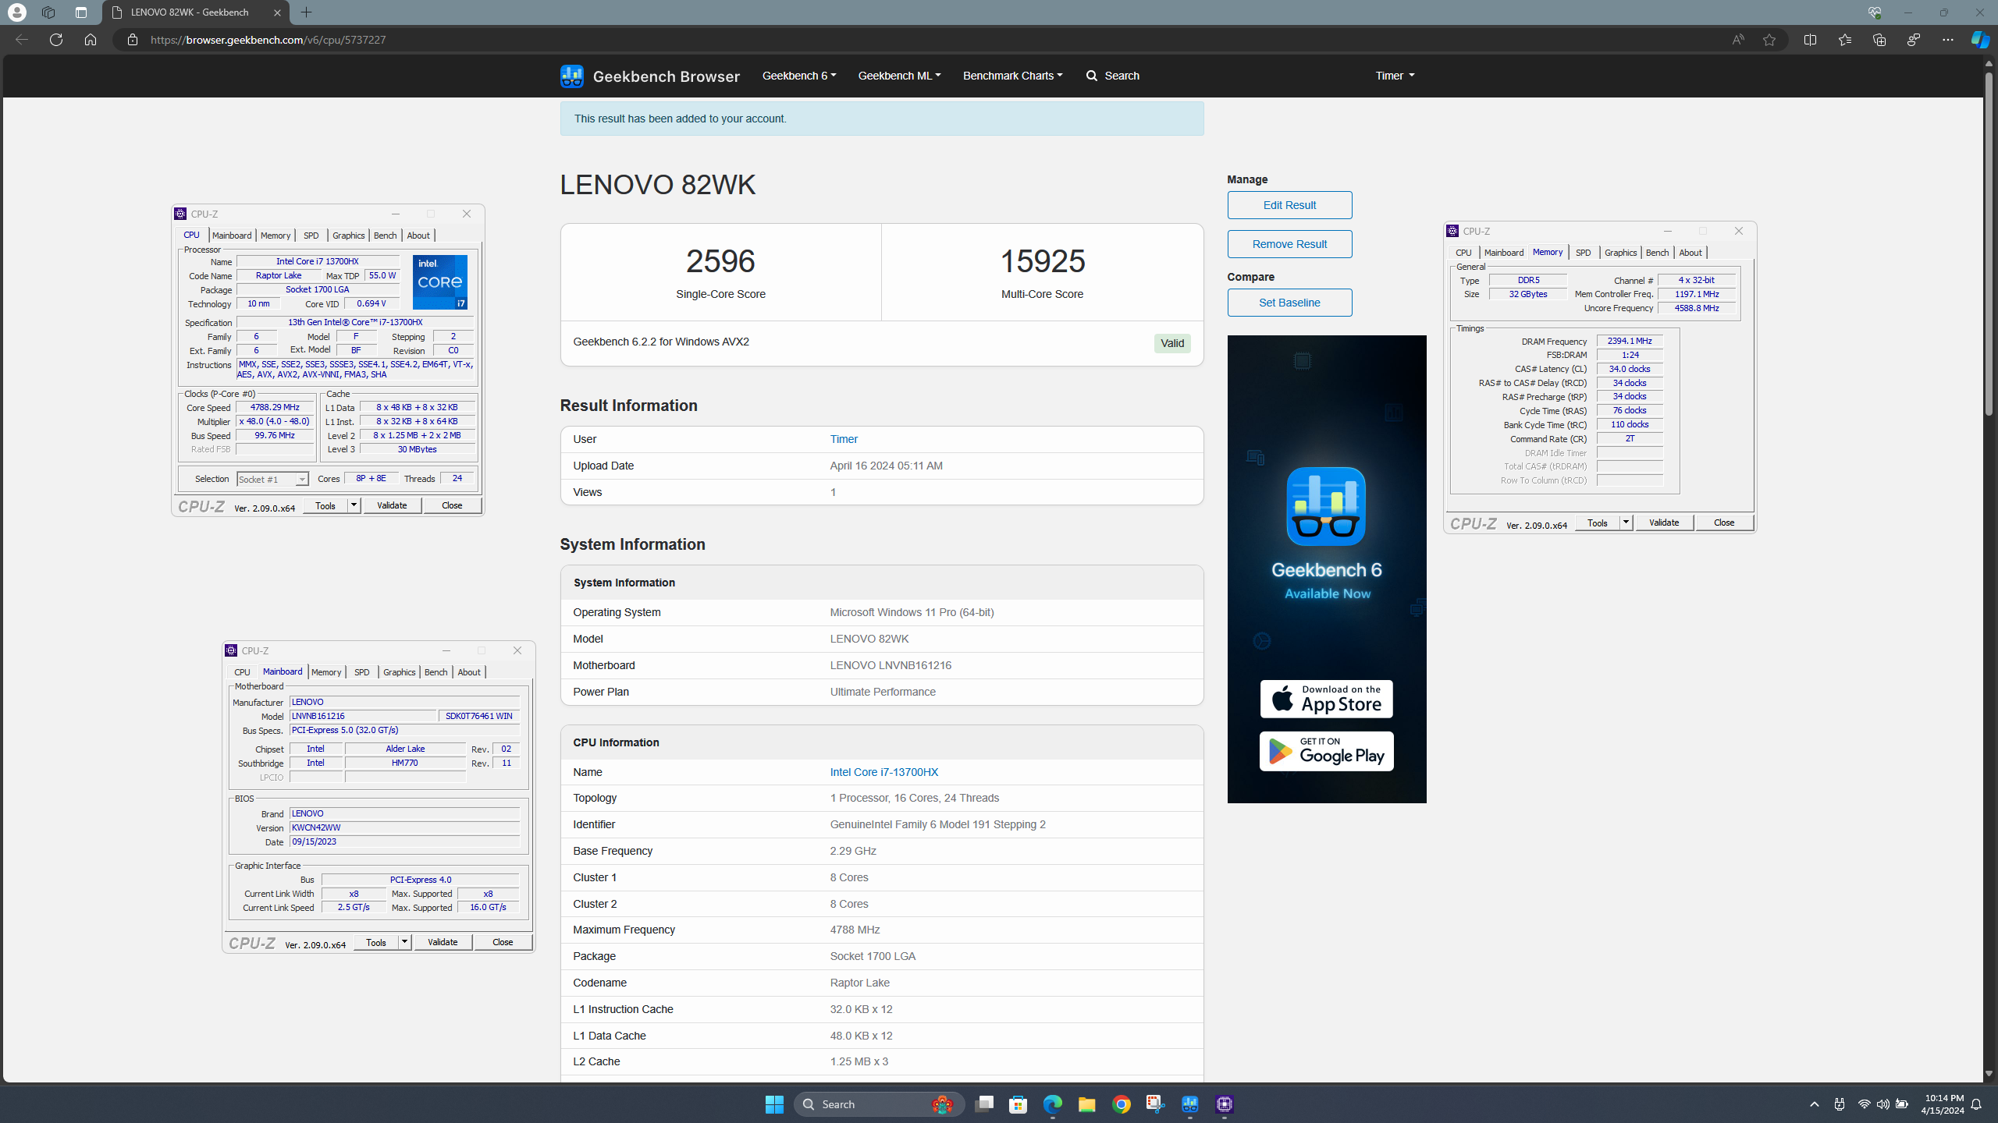The image size is (1998, 1123).
Task: Click the Read aloud icon in address bar
Action: coord(1737,40)
